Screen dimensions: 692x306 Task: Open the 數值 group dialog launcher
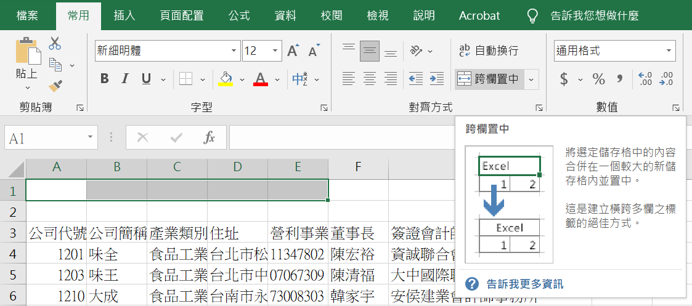coord(676,108)
